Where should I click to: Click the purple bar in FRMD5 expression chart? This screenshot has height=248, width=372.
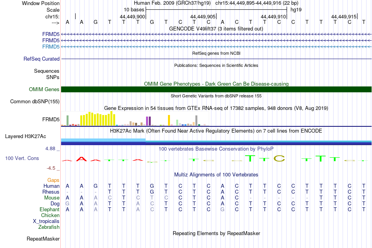[x=148, y=121]
